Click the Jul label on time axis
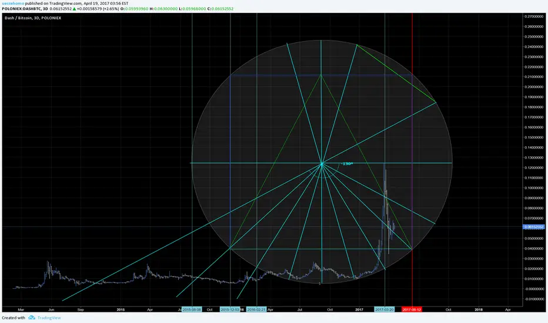548x323 pixels. (300, 309)
